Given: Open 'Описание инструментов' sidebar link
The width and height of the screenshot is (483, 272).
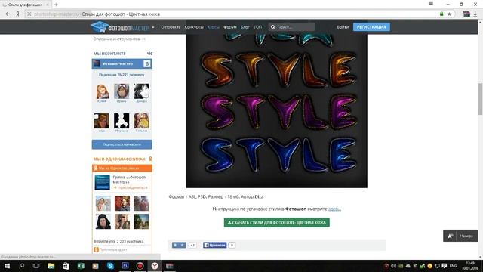Looking at the screenshot, I should click(x=116, y=39).
